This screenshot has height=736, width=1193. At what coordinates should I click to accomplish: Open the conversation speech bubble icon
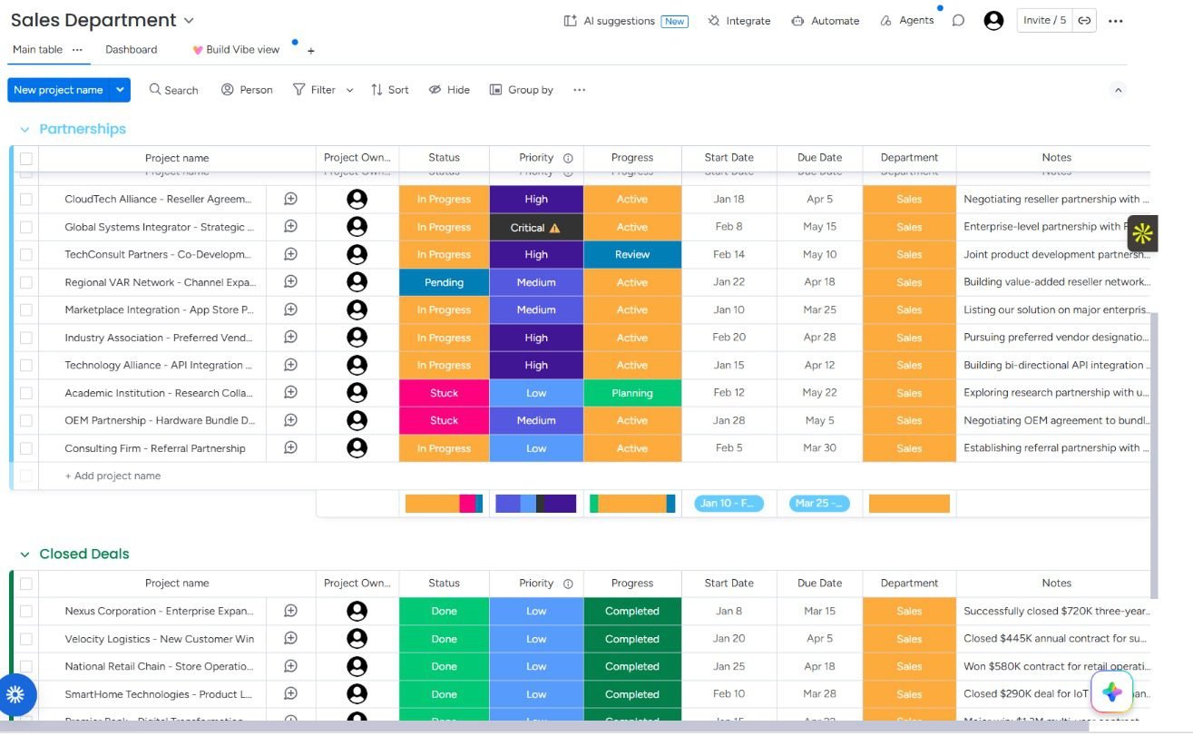(958, 21)
